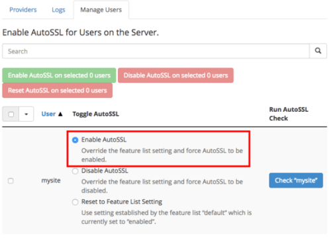Select the Manage Users tab
The width and height of the screenshot is (331, 242).
(x=101, y=10)
